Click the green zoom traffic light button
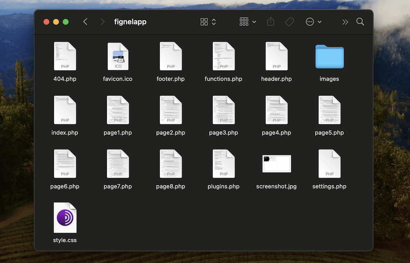This screenshot has width=410, height=263. coord(66,22)
